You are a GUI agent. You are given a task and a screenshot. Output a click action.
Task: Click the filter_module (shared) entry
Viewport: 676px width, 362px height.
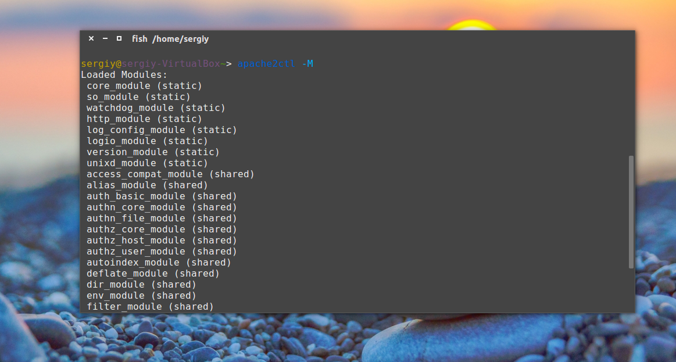pyautogui.click(x=150, y=306)
